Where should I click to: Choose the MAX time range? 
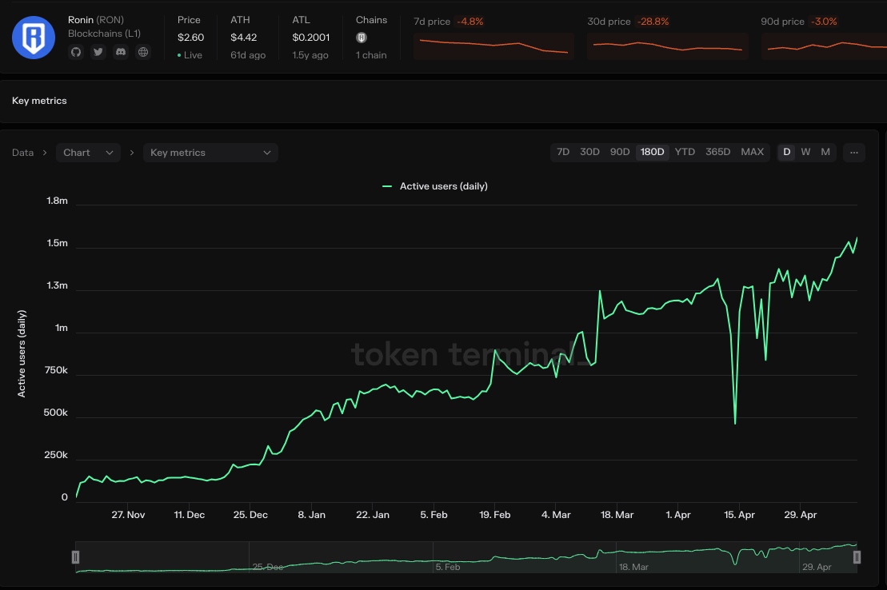click(x=752, y=152)
